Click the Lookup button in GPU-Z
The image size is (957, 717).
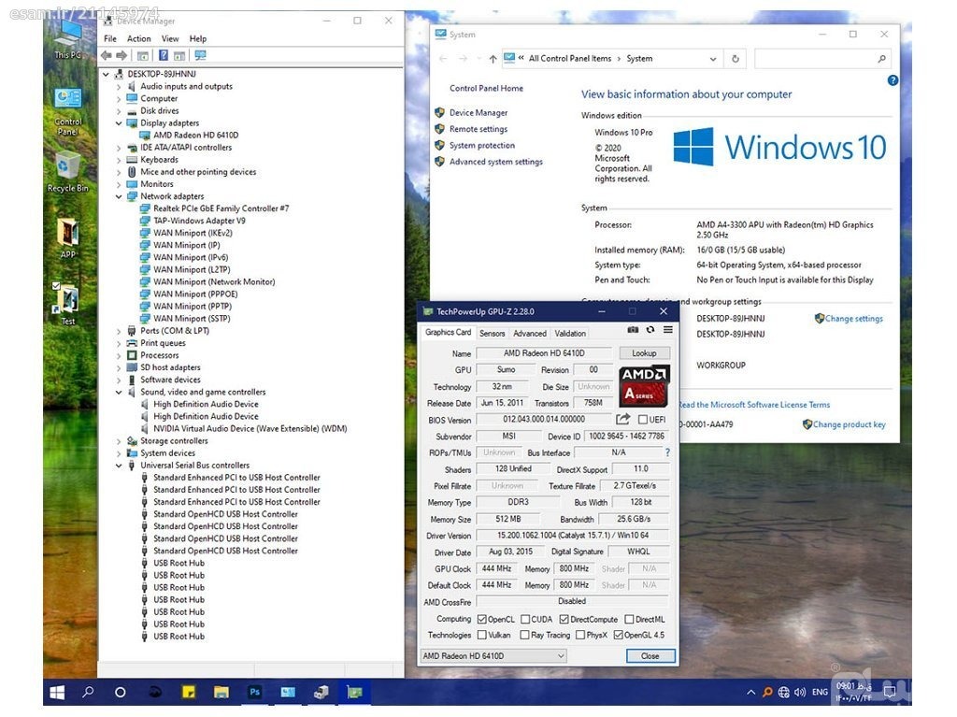(644, 353)
